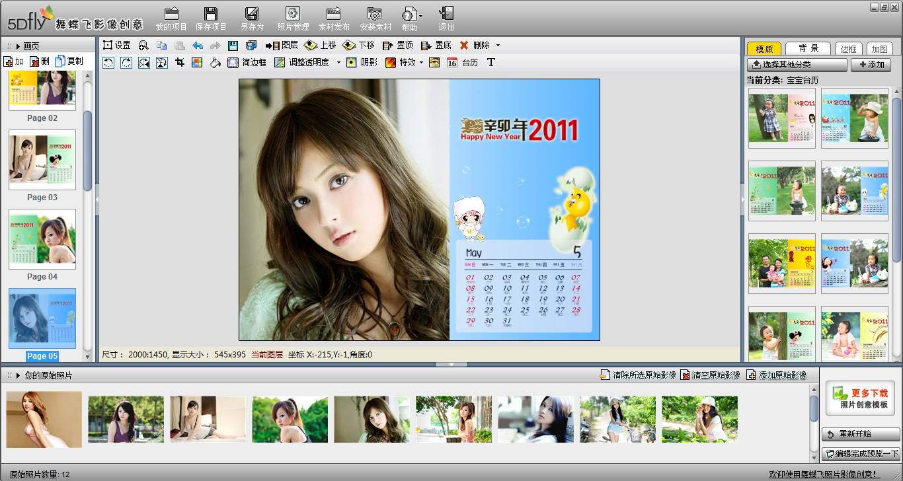Expand the 帮助 help dropdown

(x=420, y=15)
